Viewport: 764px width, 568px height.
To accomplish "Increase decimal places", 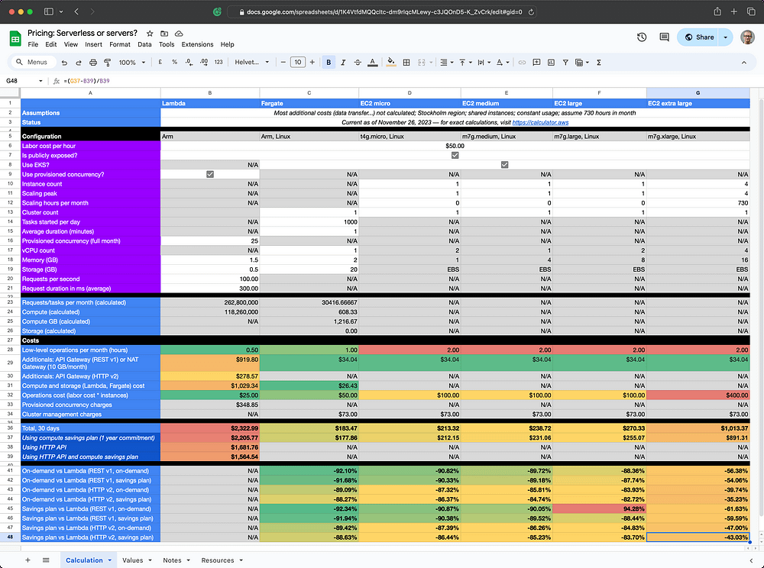I will point(204,63).
